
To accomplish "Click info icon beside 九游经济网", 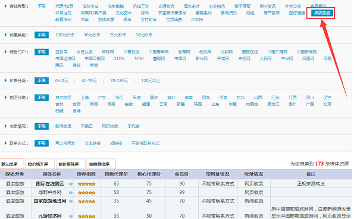I will click(x=71, y=216).
